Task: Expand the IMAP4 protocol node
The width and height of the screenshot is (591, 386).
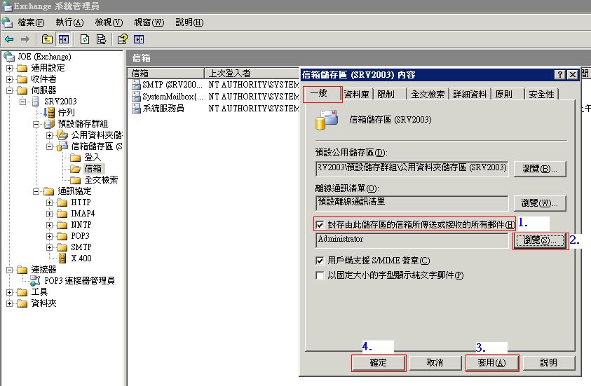Action: click(x=49, y=214)
